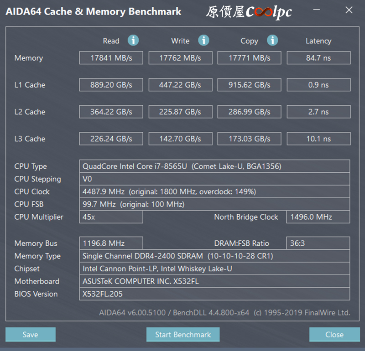The image size is (365, 351).
Task: Click the Close button at bottom
Action: pos(334,335)
